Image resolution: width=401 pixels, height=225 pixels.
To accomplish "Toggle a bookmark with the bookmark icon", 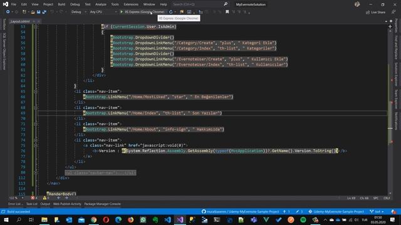I will pyautogui.click(x=227, y=12).
